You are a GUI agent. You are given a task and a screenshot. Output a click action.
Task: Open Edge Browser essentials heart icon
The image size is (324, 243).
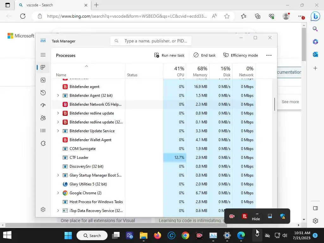[271, 16]
